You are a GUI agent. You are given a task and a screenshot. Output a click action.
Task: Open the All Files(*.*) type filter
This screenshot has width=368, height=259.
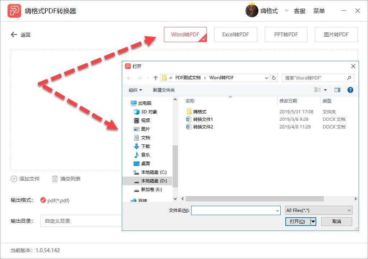[319, 210]
